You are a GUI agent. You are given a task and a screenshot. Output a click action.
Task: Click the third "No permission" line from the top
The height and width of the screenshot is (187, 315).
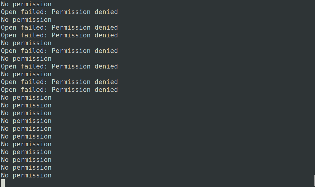click(x=26, y=43)
